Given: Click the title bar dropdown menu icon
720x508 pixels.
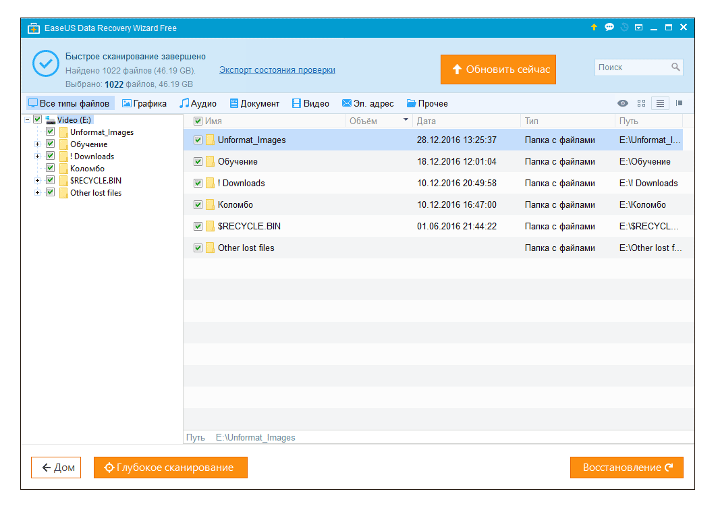Looking at the screenshot, I should [x=638, y=28].
